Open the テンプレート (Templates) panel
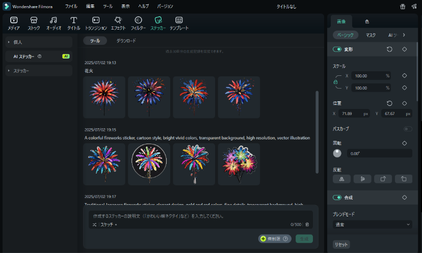This screenshot has width=422, height=253. 179,23
